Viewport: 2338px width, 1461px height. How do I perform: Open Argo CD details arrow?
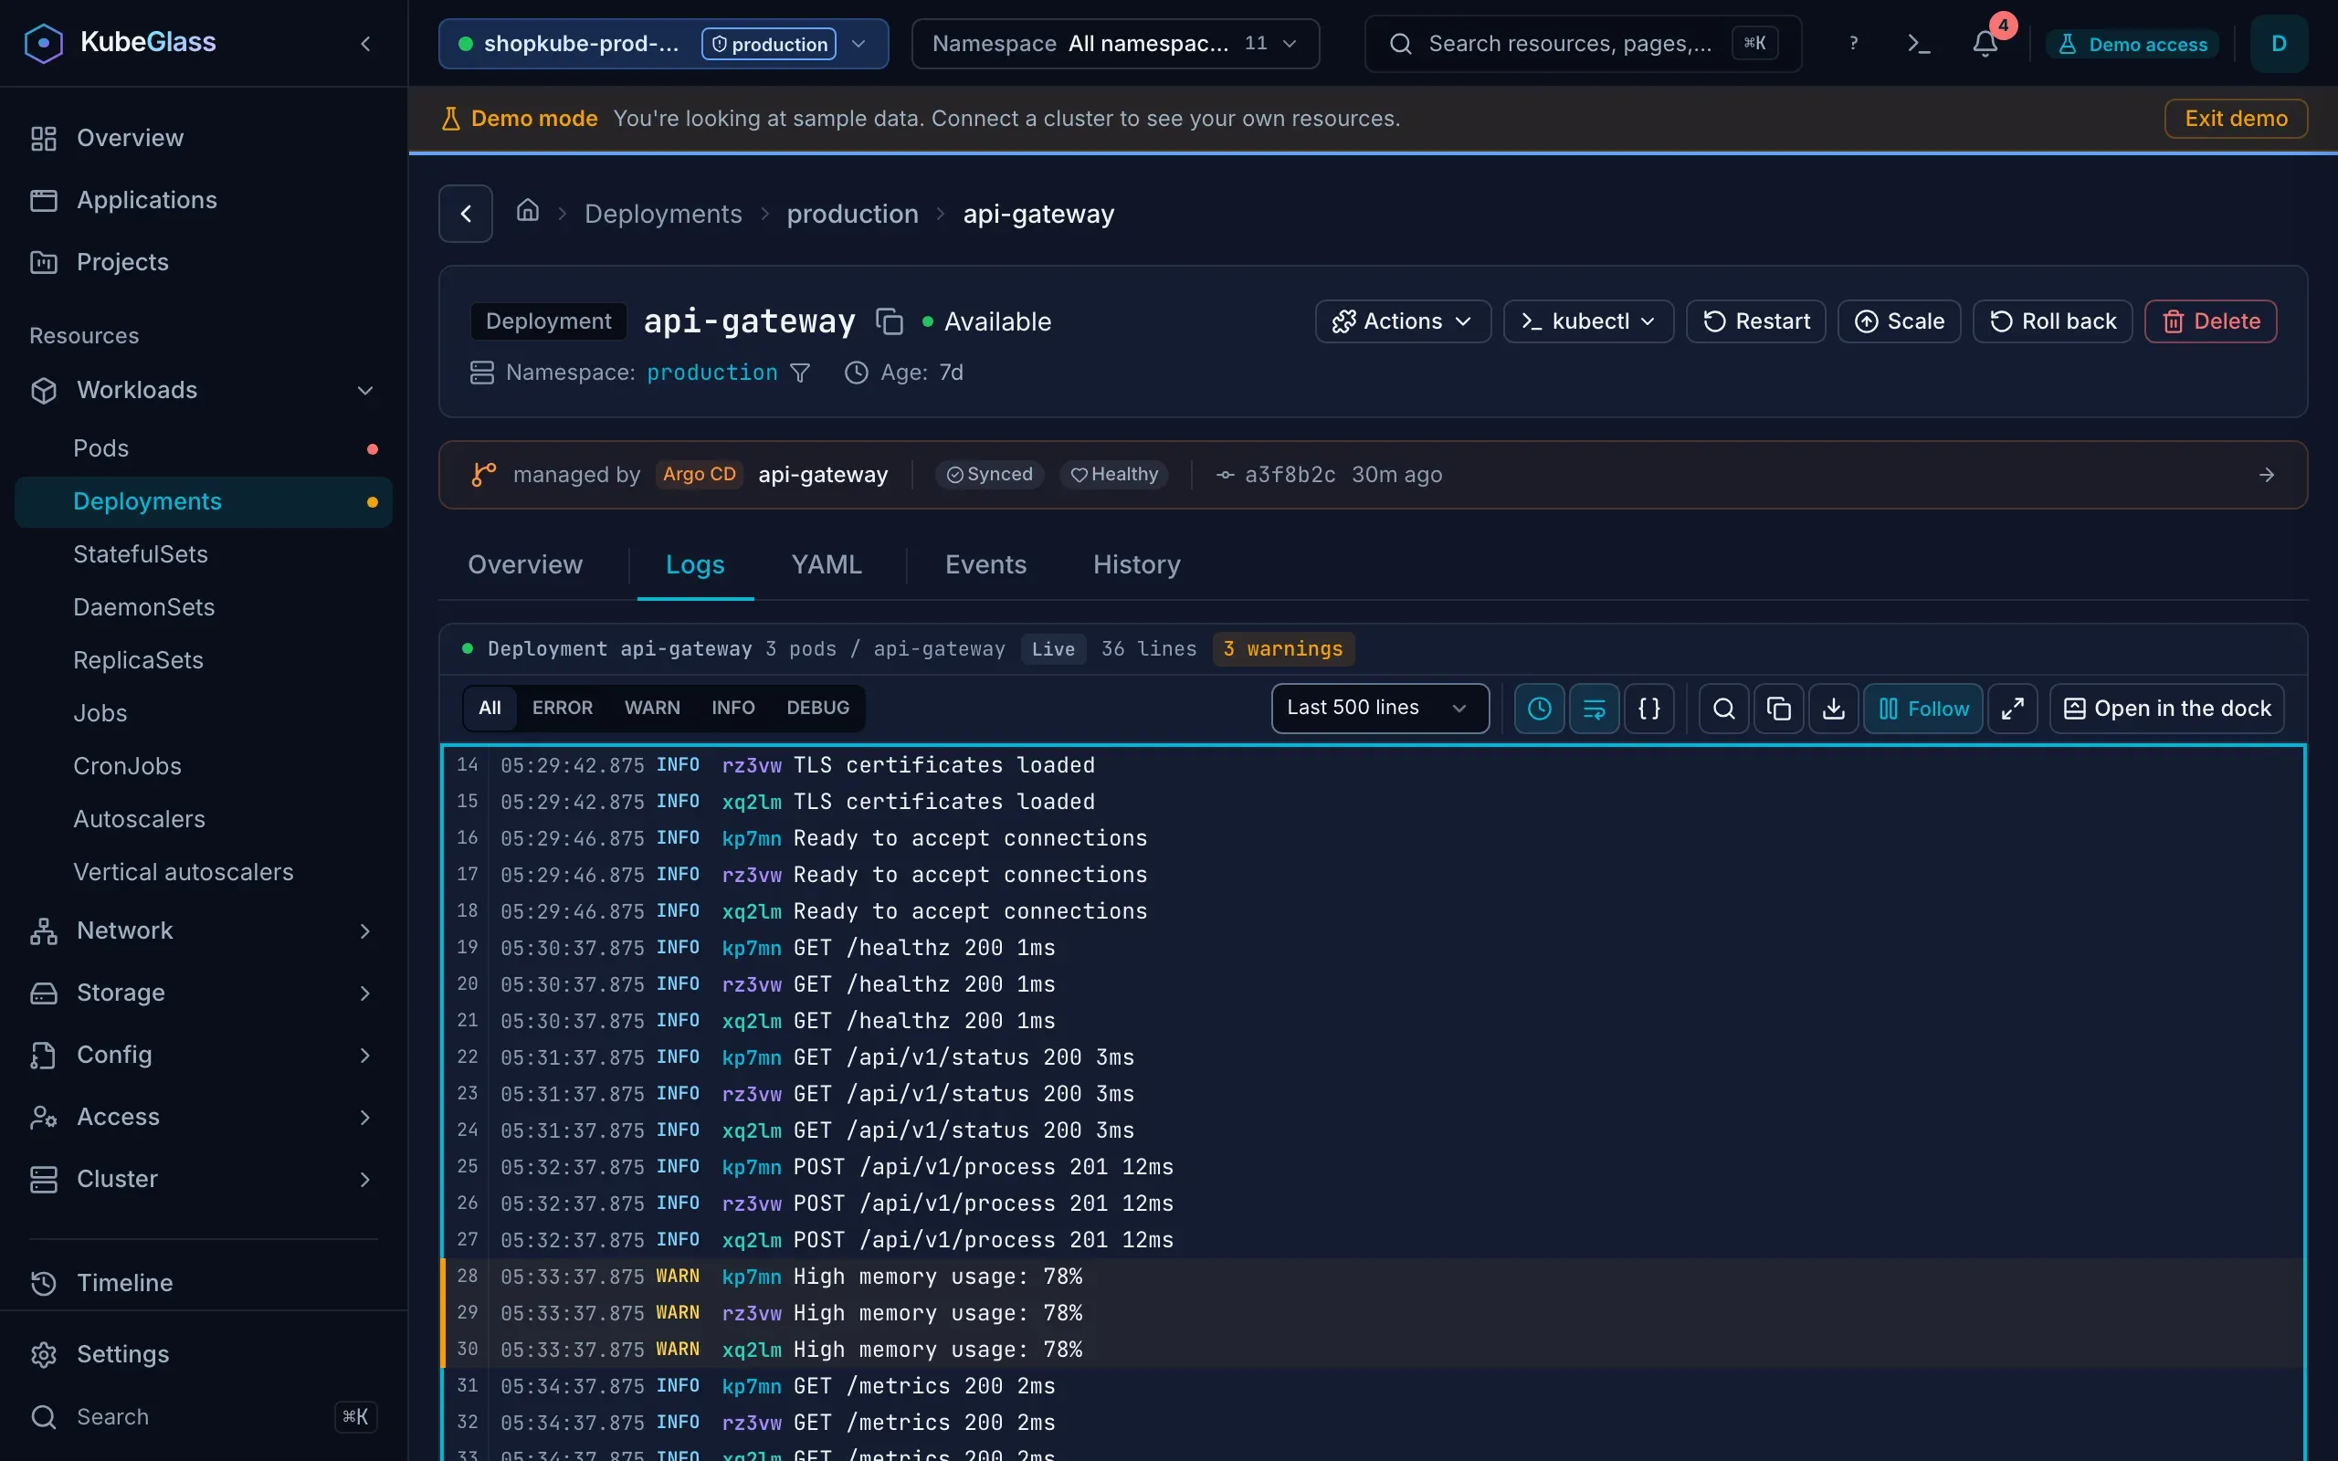[2267, 475]
